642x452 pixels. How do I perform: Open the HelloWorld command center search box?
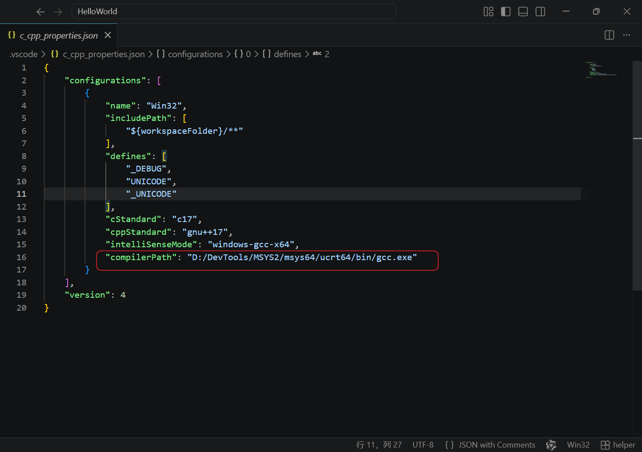point(233,12)
